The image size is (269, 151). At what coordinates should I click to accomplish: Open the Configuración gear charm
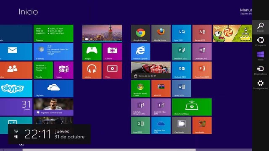(x=261, y=85)
